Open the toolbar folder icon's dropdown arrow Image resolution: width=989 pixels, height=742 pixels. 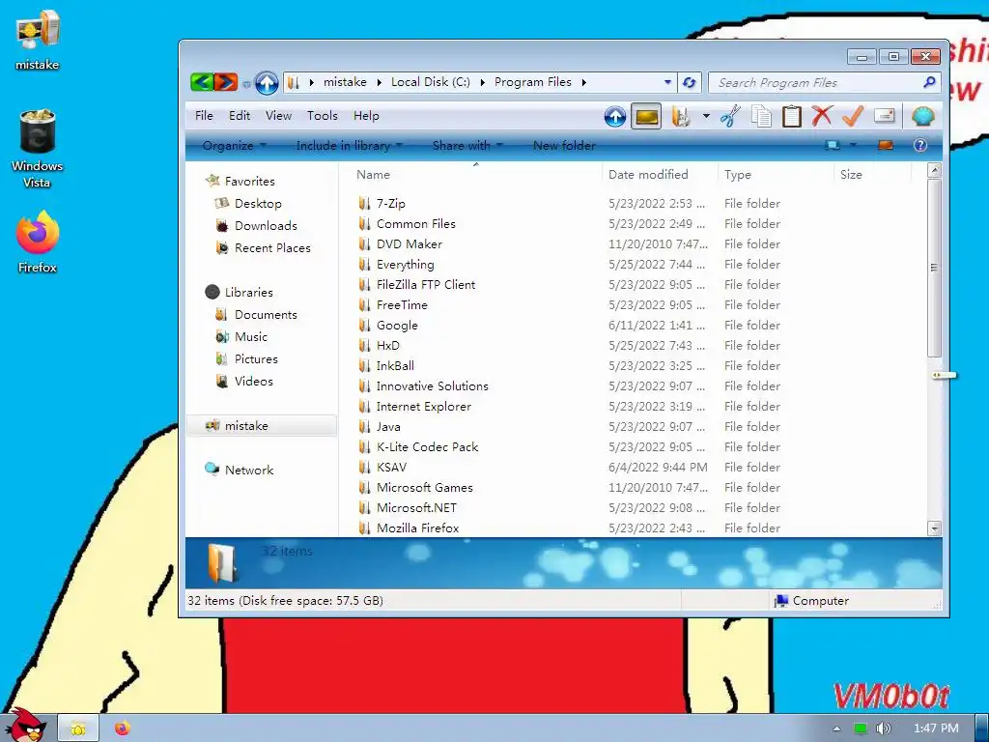pyautogui.click(x=706, y=116)
